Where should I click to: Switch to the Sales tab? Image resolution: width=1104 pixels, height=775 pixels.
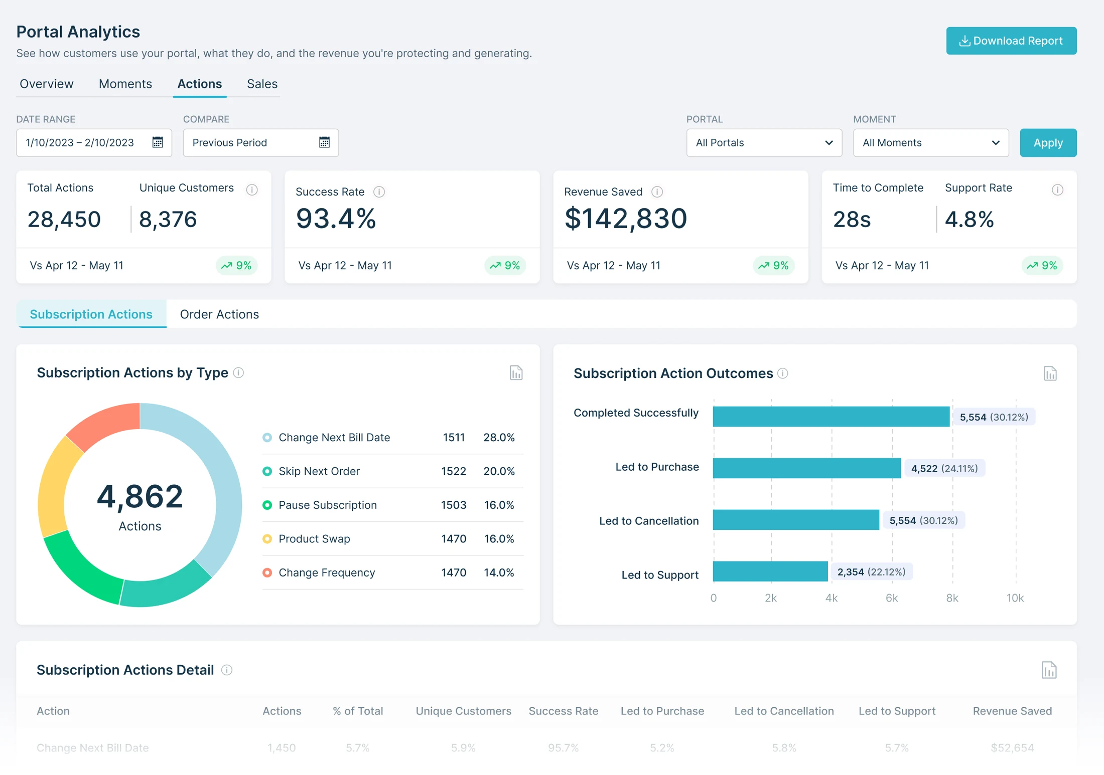(x=262, y=84)
